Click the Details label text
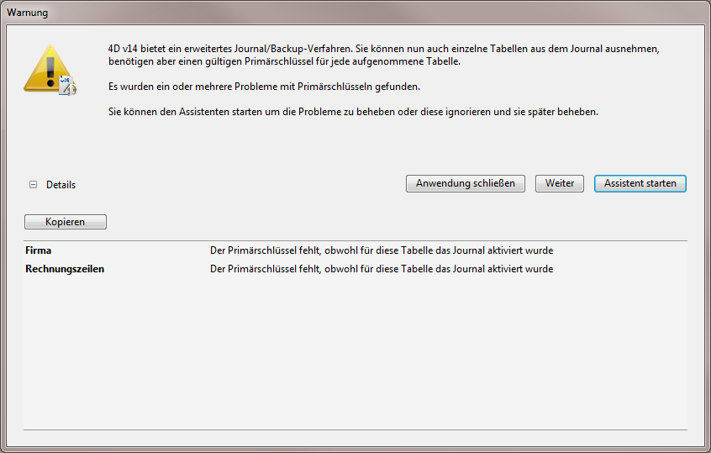711x453 pixels. tap(61, 185)
